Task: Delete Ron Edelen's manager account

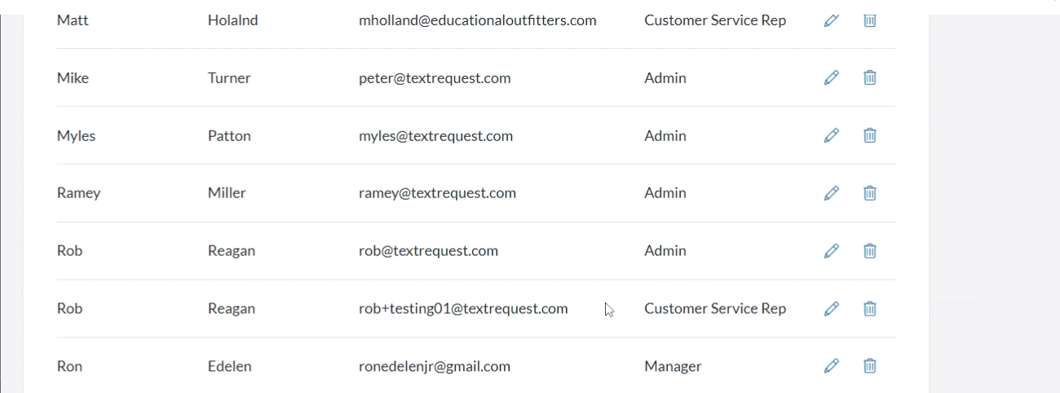Action: (x=870, y=367)
